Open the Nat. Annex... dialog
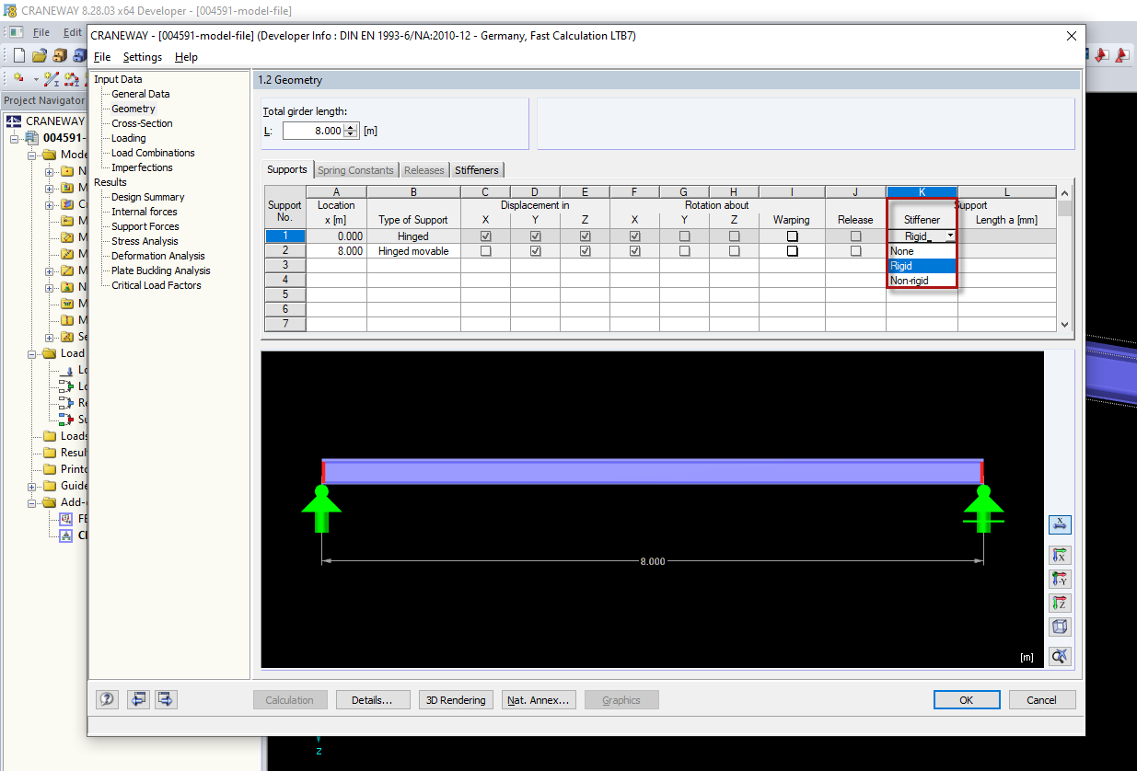 tap(539, 700)
